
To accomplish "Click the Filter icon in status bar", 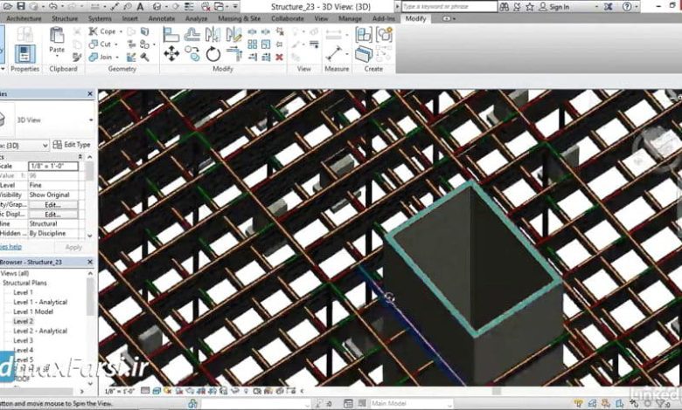I will pos(660,404).
